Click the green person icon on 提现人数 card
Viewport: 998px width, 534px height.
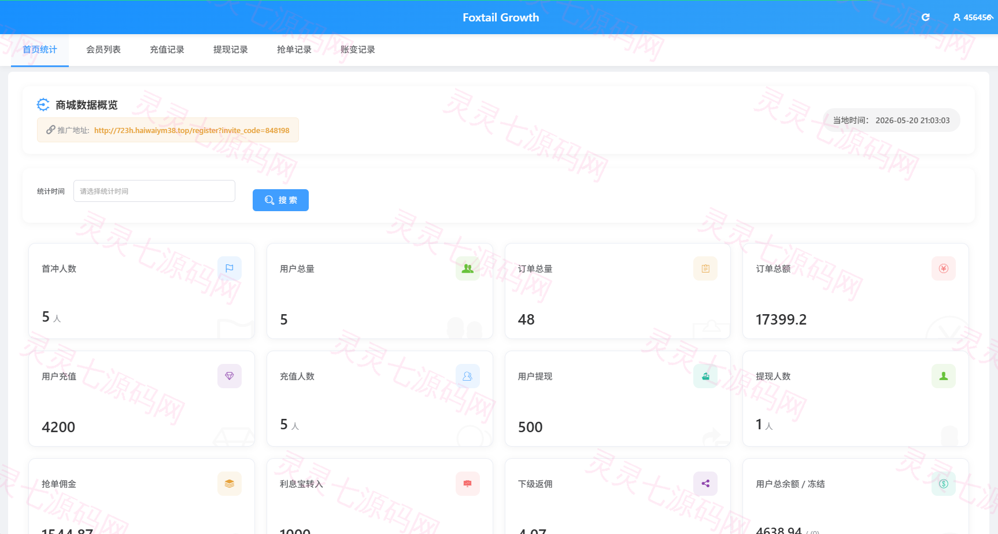tap(944, 376)
